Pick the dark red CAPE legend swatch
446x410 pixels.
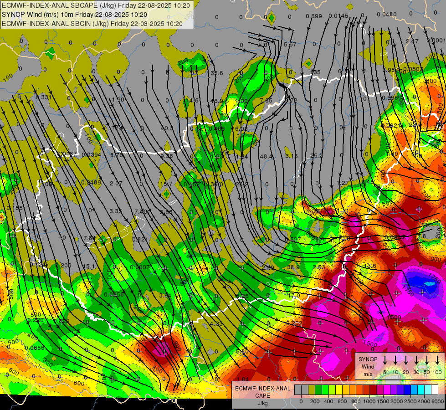pyautogui.click(x=373, y=389)
